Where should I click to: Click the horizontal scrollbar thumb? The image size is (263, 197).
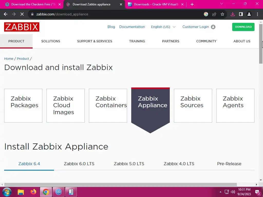[x=120, y=185]
